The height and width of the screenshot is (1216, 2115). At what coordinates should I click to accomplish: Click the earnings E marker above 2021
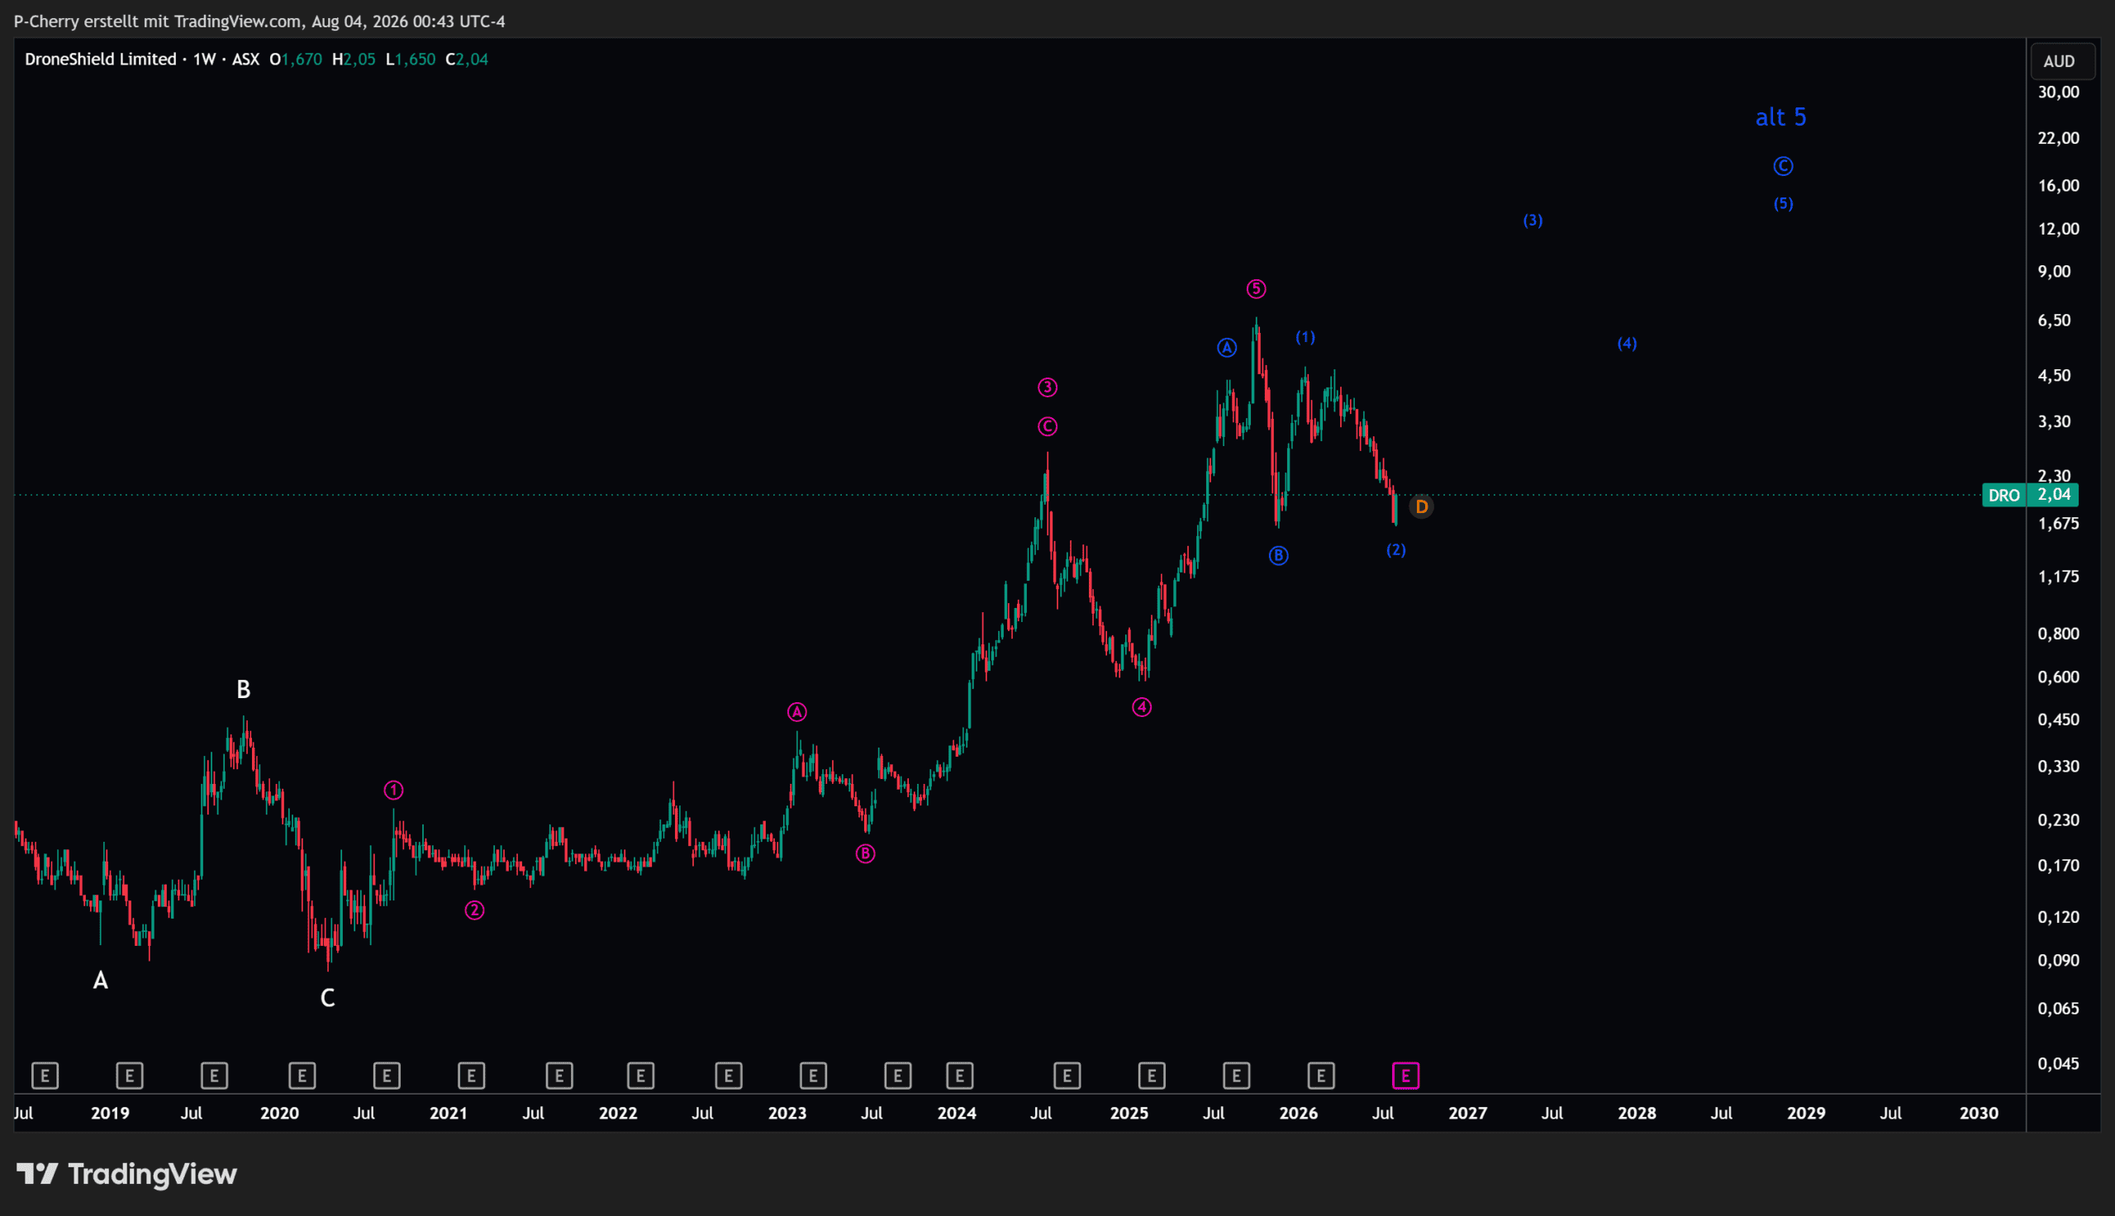(x=472, y=1076)
